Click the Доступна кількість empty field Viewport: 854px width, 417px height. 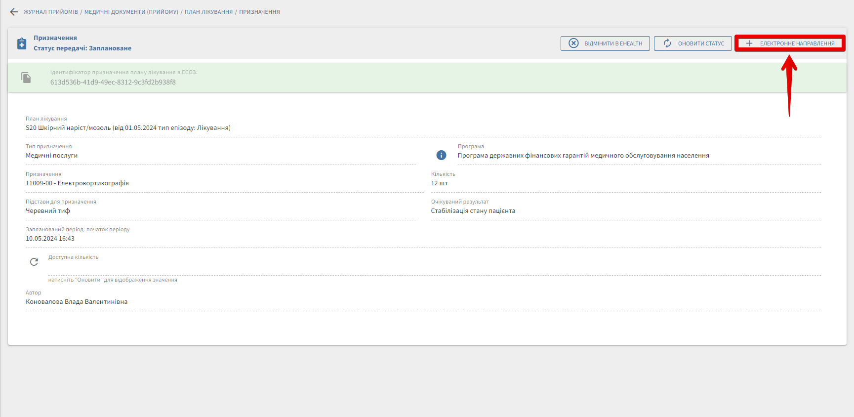coord(434,267)
